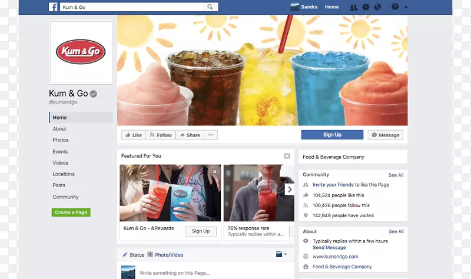
Task: Open the &Rewards featured image
Action: click(170, 193)
